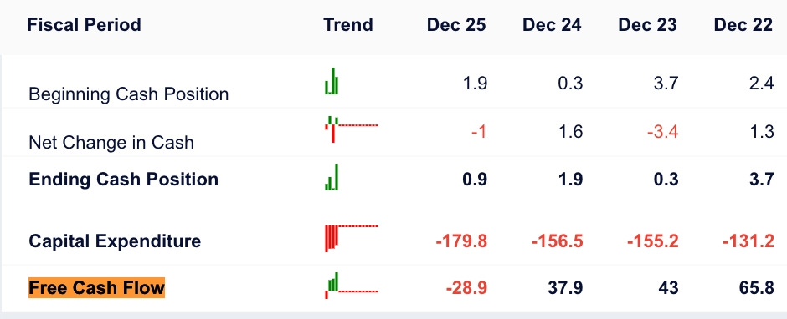
Task: Select the Dec 24 column header
Action: (552, 24)
